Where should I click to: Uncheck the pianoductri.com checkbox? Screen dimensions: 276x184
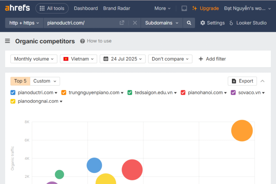(13, 93)
